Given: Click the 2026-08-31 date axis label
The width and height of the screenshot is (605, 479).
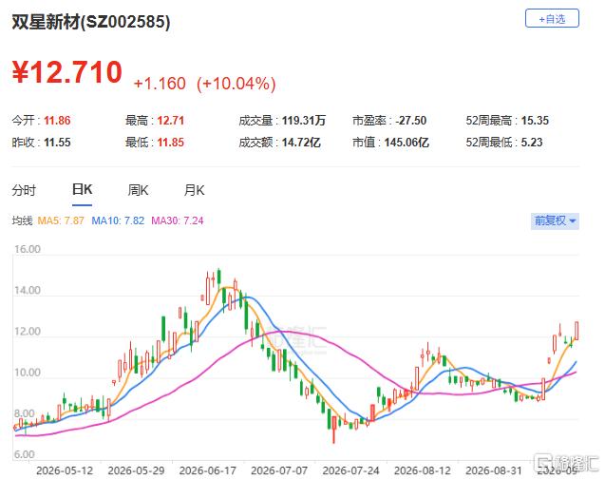Looking at the screenshot, I should (x=494, y=470).
